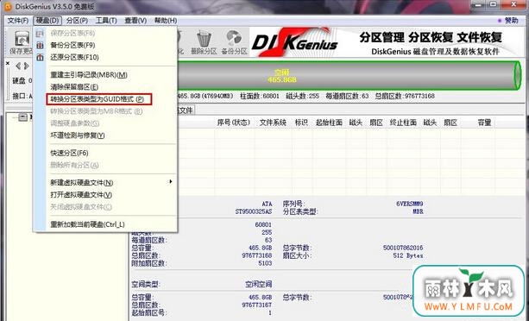Close the disk panel with small x

[8, 63]
